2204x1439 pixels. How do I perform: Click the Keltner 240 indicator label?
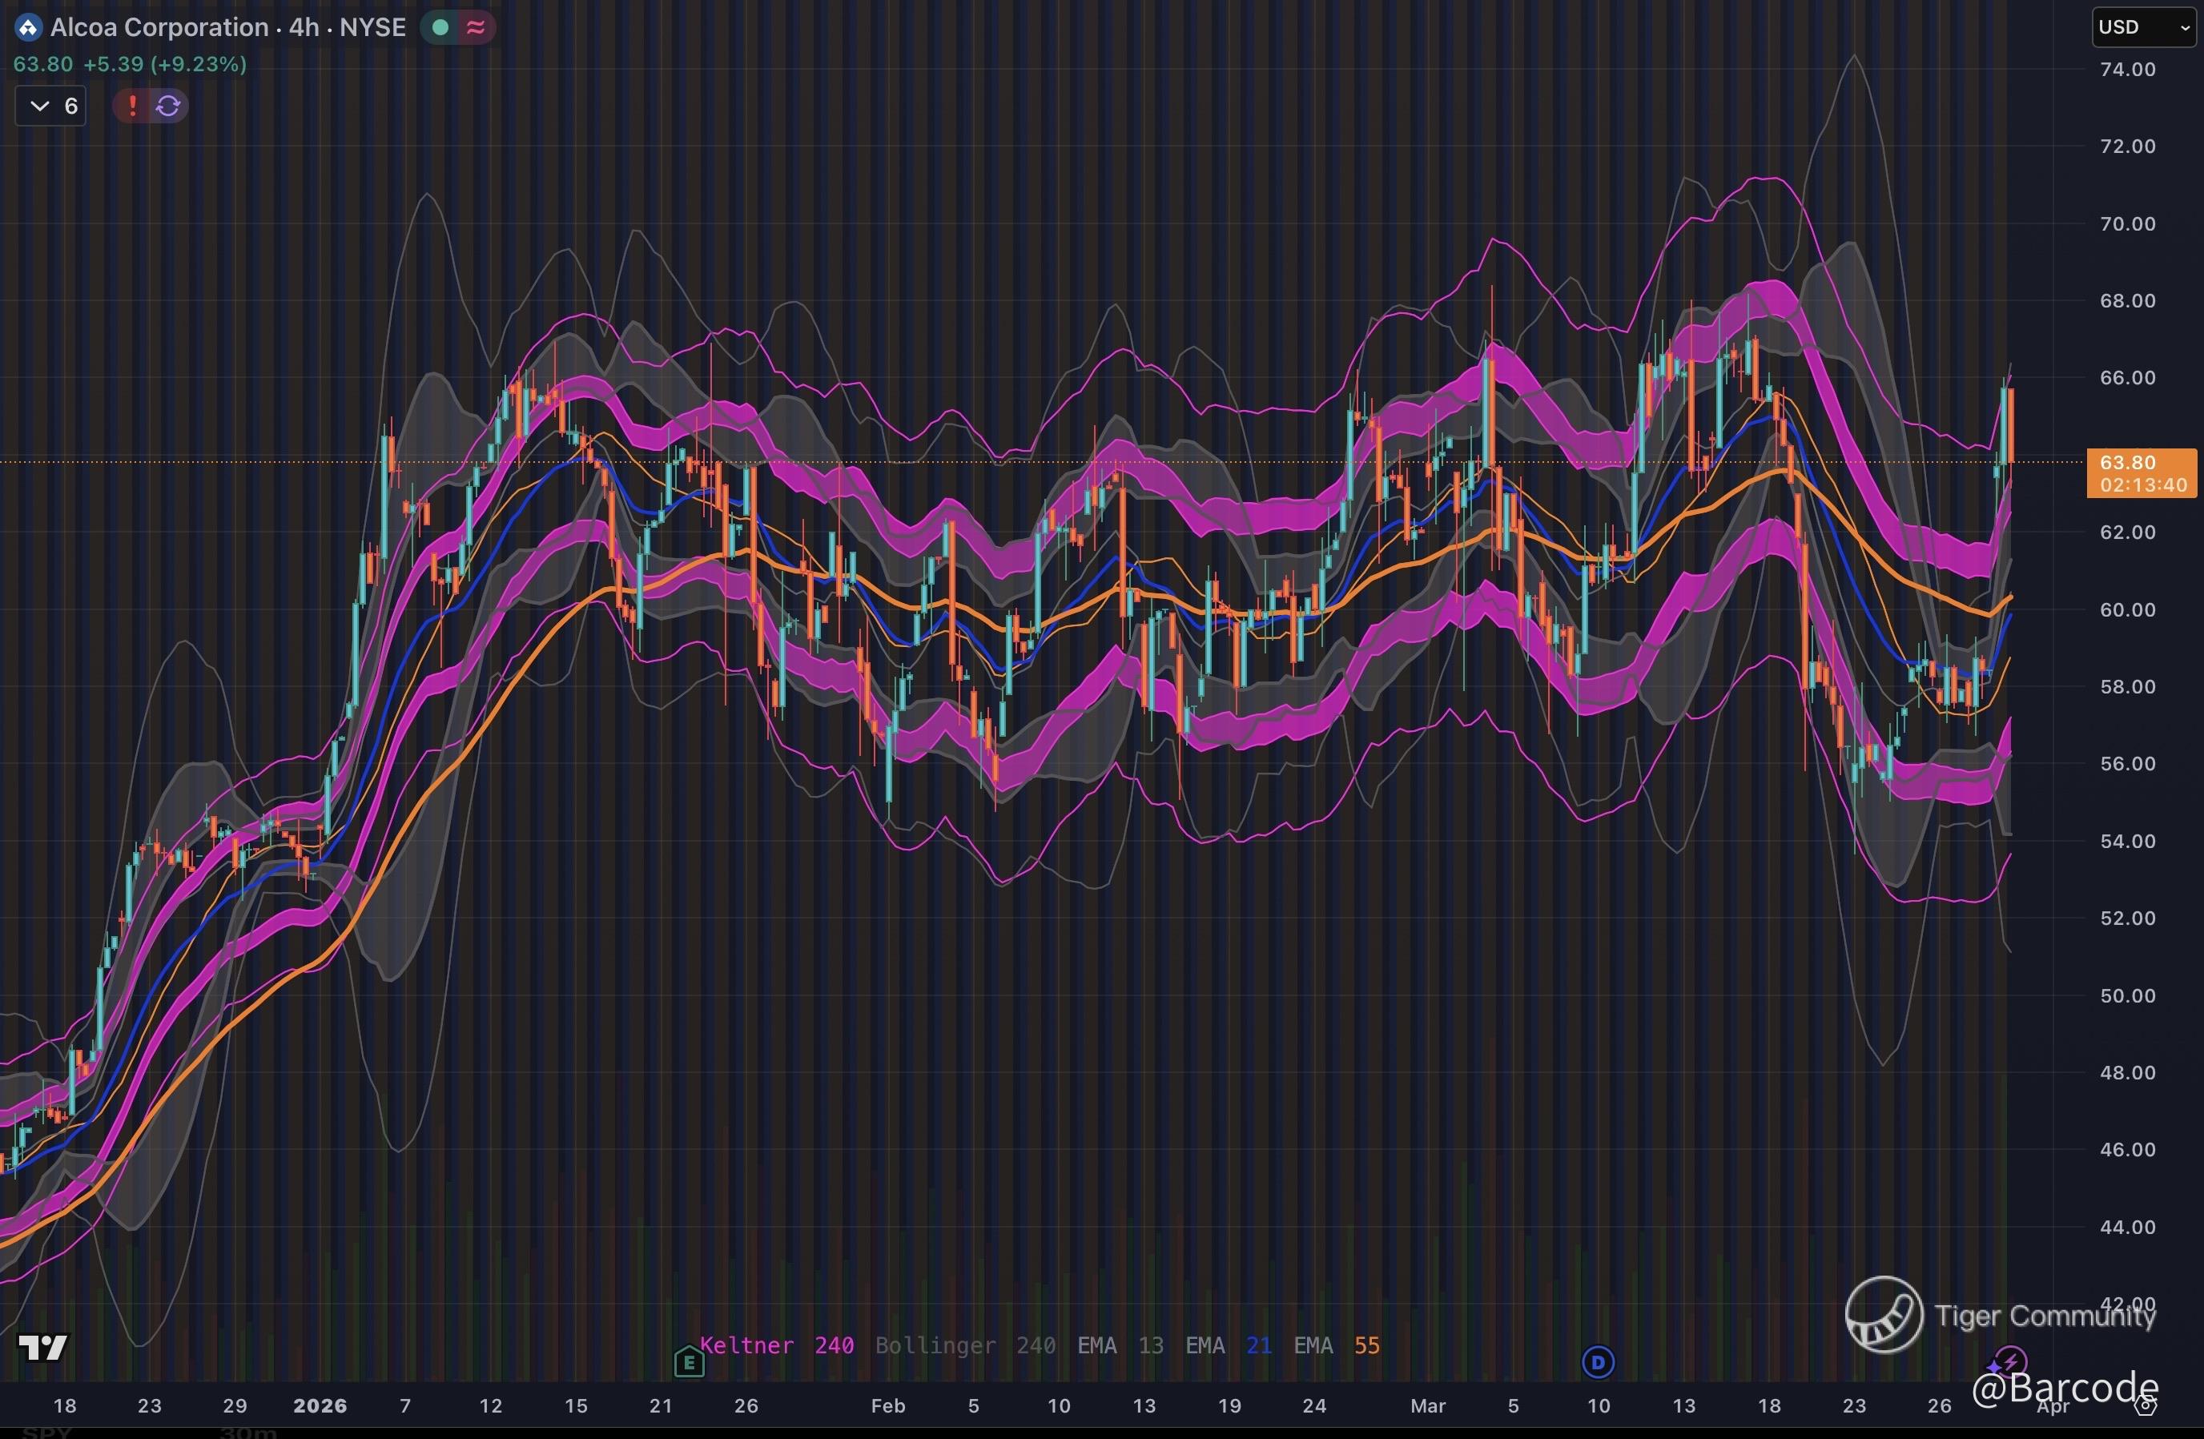click(x=776, y=1345)
